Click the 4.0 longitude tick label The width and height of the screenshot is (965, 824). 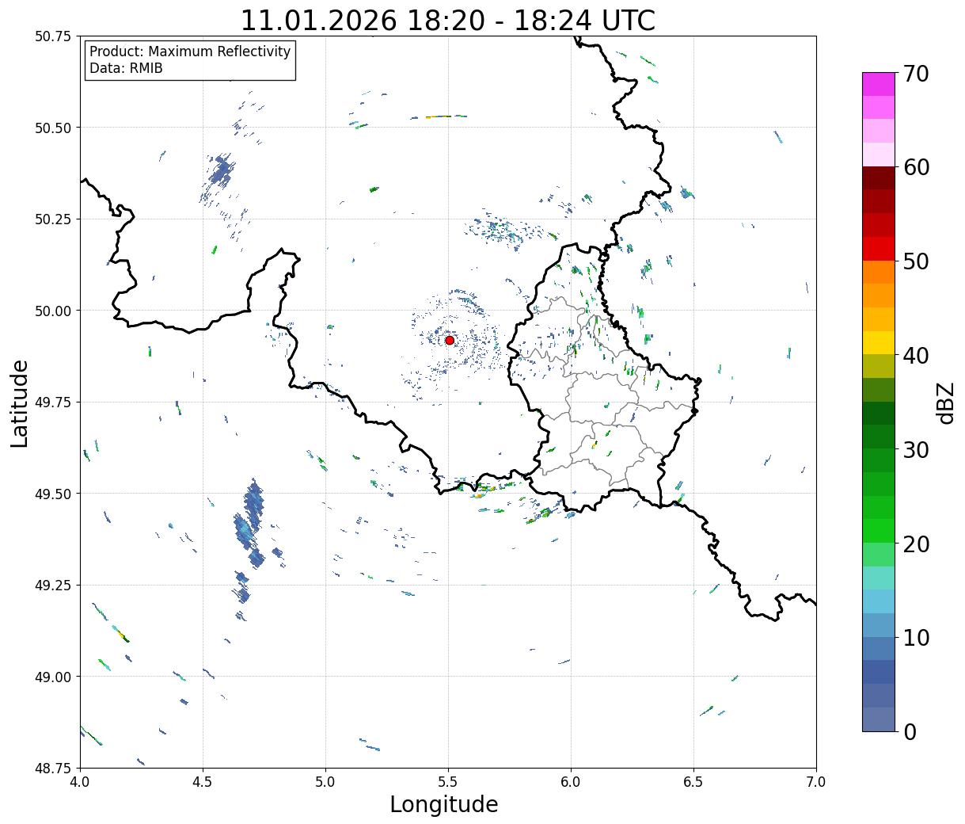pyautogui.click(x=80, y=782)
